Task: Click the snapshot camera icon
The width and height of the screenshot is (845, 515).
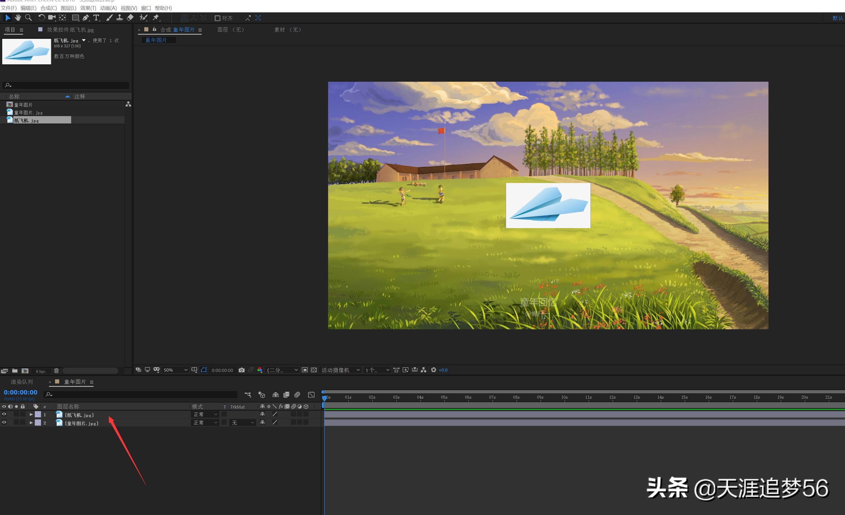Action: pos(241,370)
